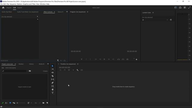
Task: Switch Project panel to Icon View
Action: (x=10, y=103)
